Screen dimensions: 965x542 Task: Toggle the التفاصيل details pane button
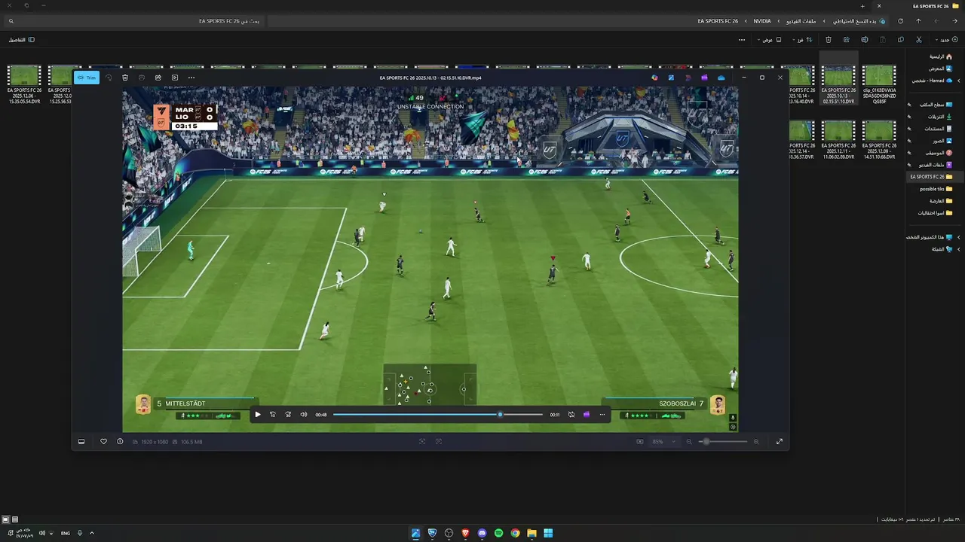(21, 40)
